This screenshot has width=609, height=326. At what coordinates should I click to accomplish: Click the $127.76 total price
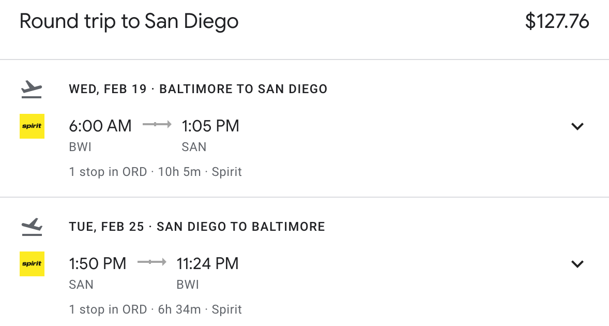click(557, 22)
